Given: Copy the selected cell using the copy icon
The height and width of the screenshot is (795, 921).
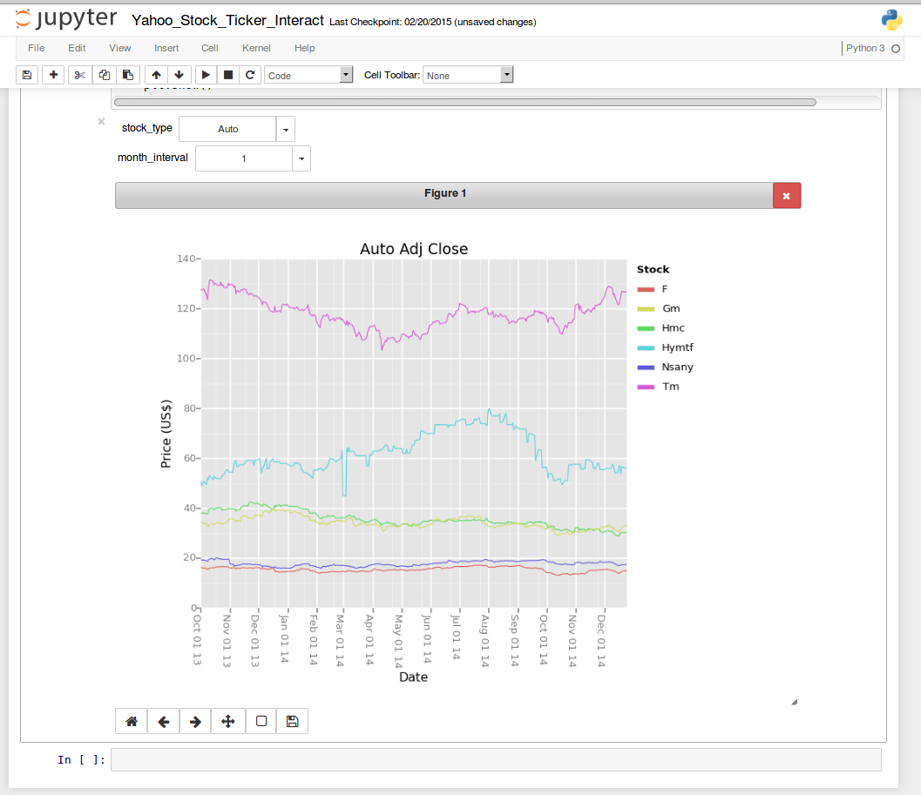Looking at the screenshot, I should (104, 75).
